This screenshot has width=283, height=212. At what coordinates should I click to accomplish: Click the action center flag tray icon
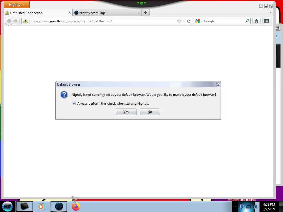[242, 206]
